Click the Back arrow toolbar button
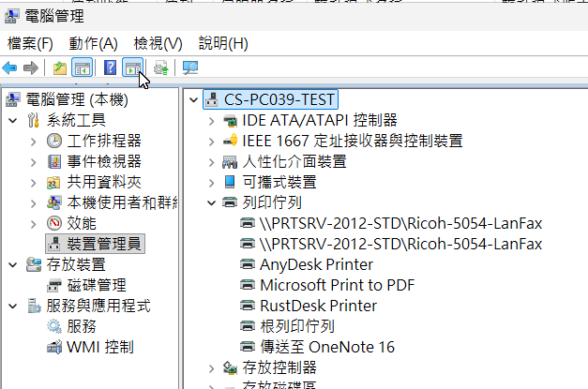This screenshot has height=389, width=588. (x=10, y=67)
